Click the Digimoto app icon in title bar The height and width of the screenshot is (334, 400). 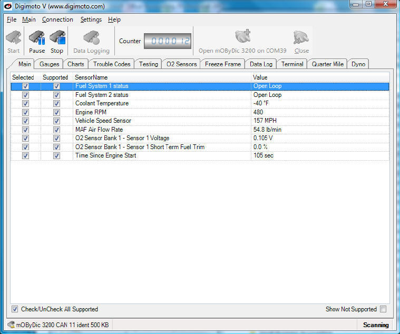[8, 6]
